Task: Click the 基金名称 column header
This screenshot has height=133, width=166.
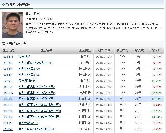Action: click(46, 50)
